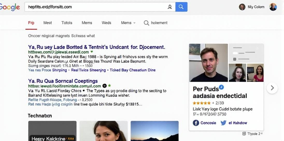Click the green star after comyil.com URL
The width and height of the screenshot is (284, 141).
(109, 85)
